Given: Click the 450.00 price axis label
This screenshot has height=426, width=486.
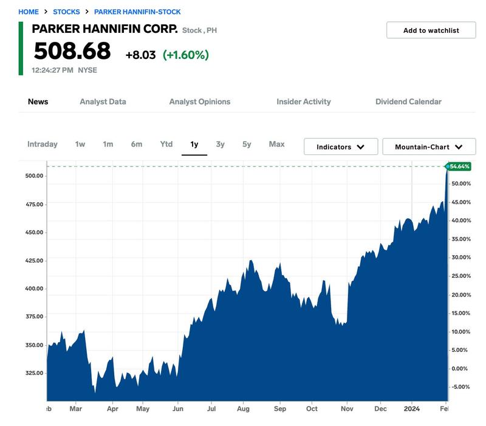Looking at the screenshot, I should 35,232.
